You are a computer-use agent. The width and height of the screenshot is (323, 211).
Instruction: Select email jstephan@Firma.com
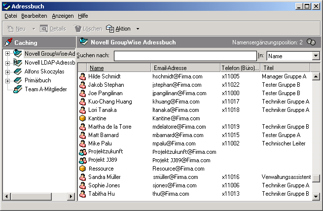click(177, 85)
